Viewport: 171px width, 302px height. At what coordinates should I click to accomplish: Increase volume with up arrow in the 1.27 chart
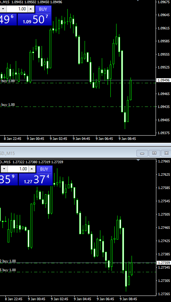click(32, 169)
